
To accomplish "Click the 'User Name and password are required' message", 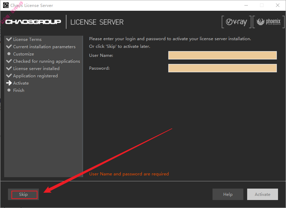I will pos(129,174).
